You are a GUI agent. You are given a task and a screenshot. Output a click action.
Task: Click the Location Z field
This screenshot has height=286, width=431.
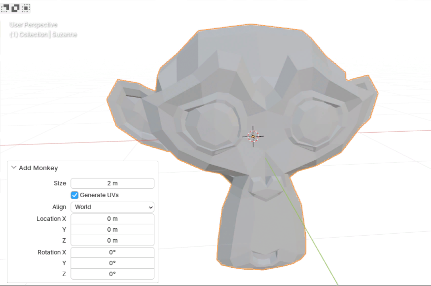coord(112,241)
